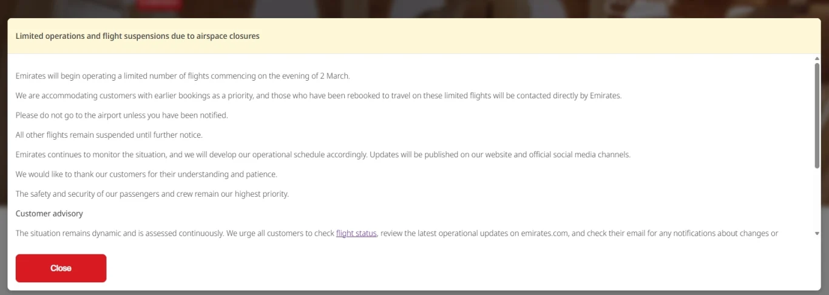829x295 pixels.
Task: Click the 'The situation remains dynamic' paragraph start
Action: click(397, 233)
